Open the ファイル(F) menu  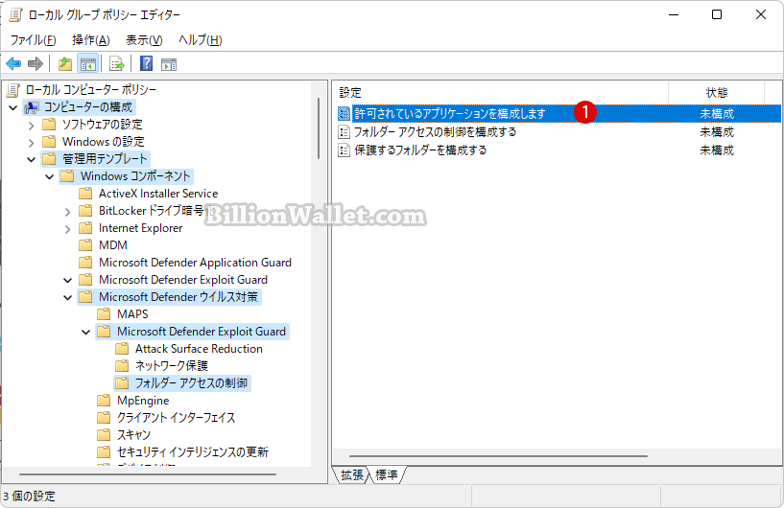[33, 40]
